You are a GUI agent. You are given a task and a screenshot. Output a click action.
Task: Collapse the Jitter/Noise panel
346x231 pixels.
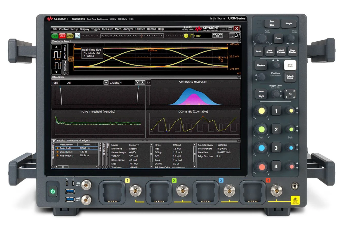point(239,77)
